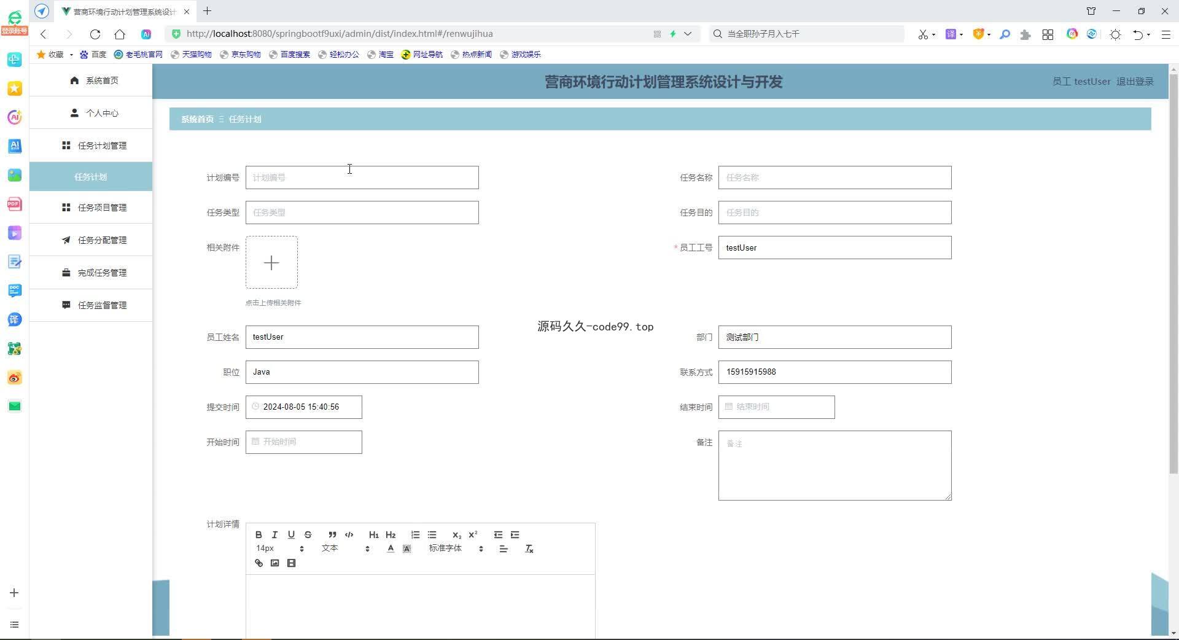Open a new browser tab

(207, 11)
